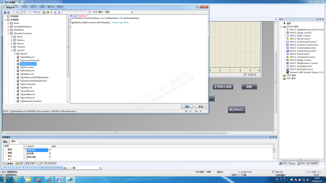
Task: Open Word from the taskbar
Action: click(60, 180)
